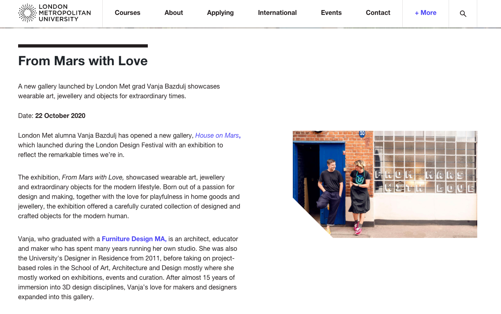Expand the + More menu
Viewport: 501px width, 314px height.
click(426, 13)
